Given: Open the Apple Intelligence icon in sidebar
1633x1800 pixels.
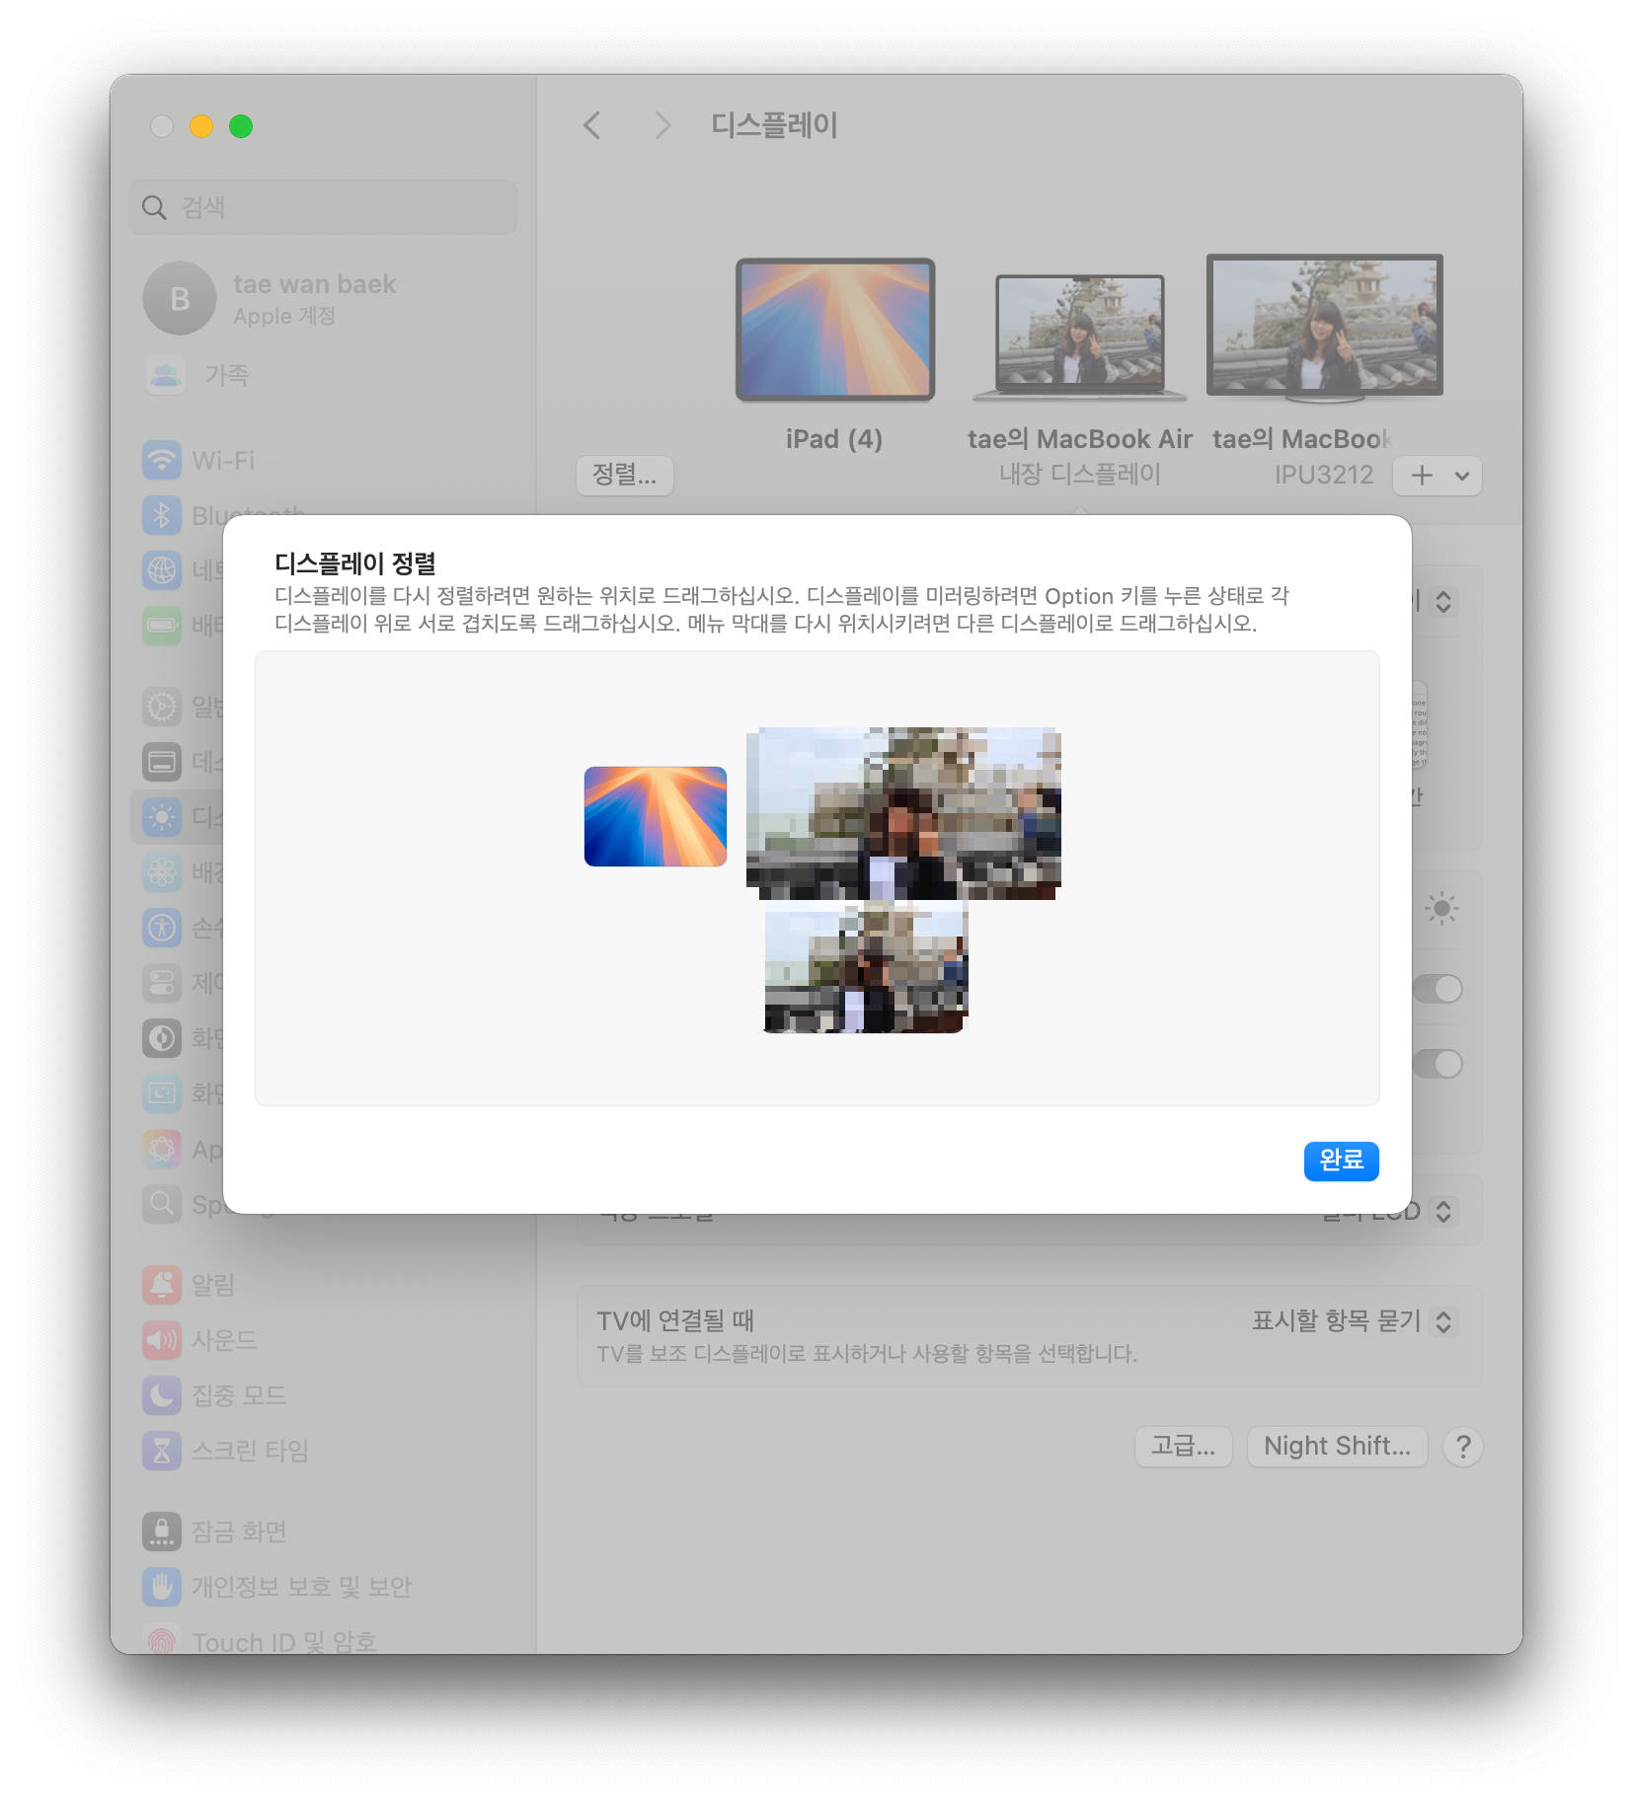Looking at the screenshot, I should click(x=162, y=1149).
